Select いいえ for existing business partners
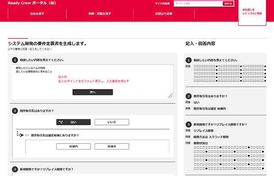The height and width of the screenshot is (176, 274). (x=111, y=122)
